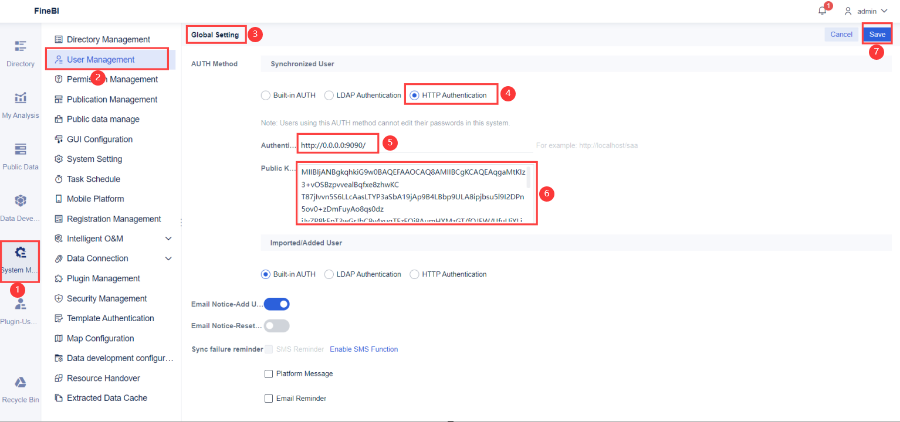The image size is (900, 422).
Task: Go to My Analysis chart icon
Action: [21, 98]
